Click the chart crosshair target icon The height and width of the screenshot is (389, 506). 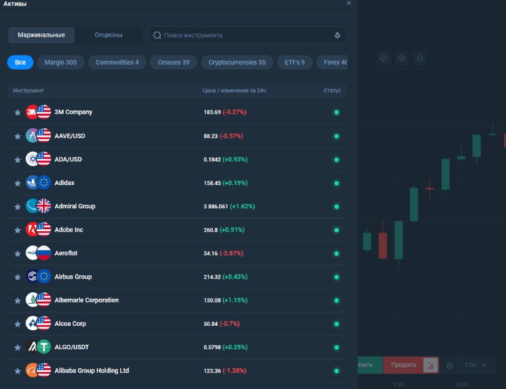384,58
